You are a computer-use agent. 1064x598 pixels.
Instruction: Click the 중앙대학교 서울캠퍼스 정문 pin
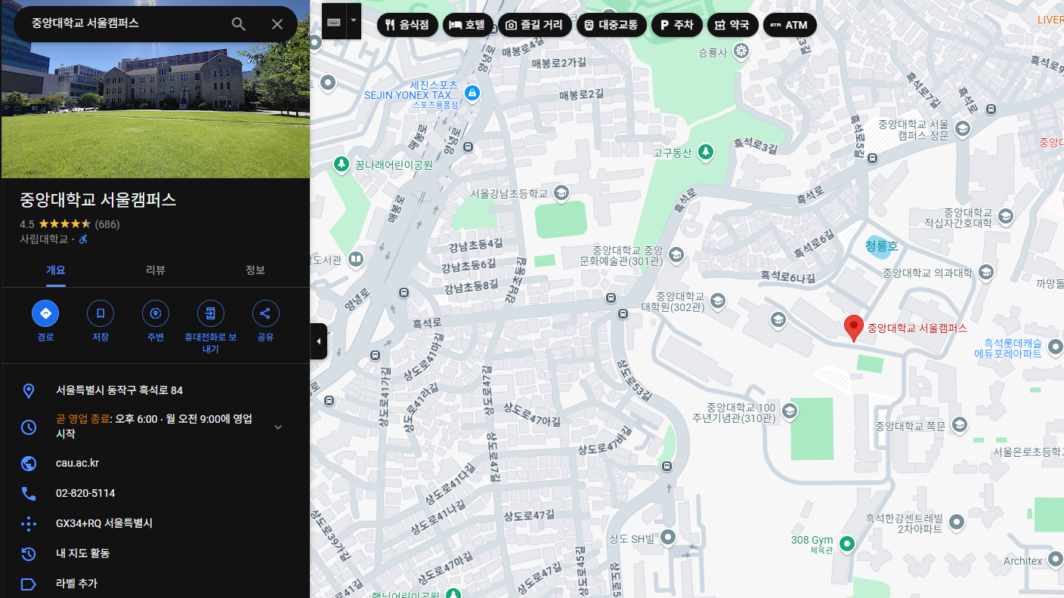(962, 129)
